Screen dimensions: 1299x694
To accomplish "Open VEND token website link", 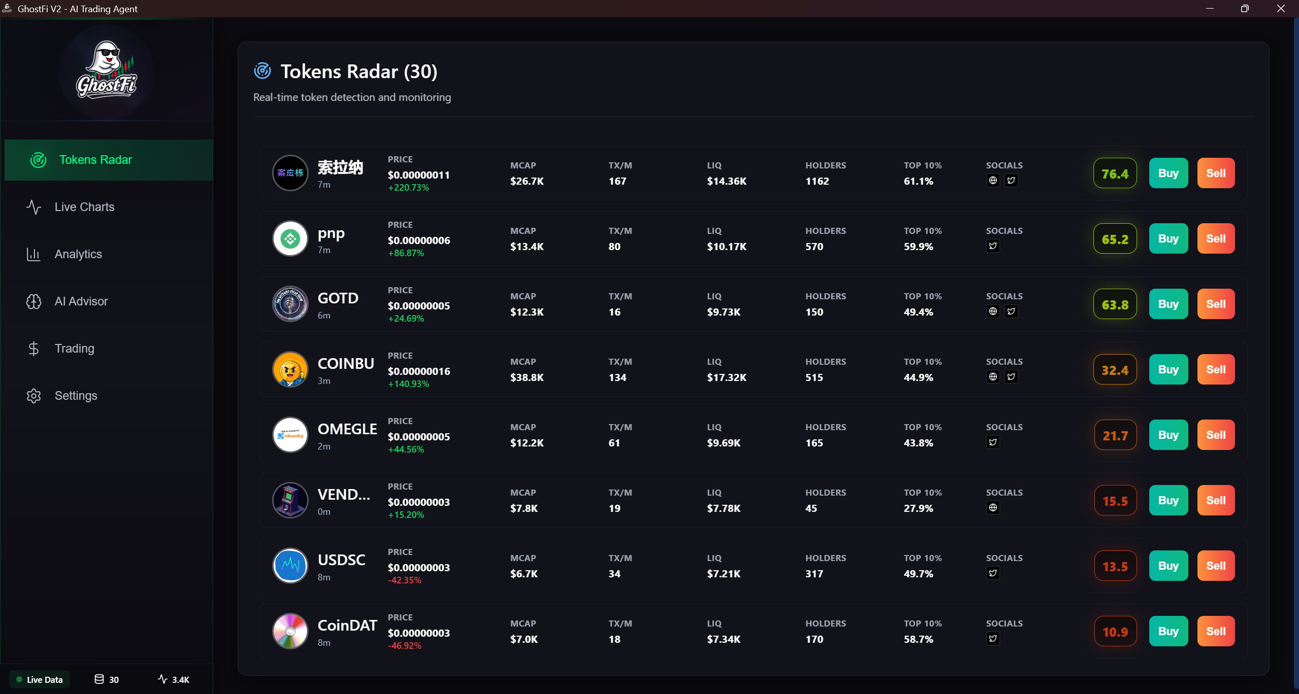I will tap(993, 507).
